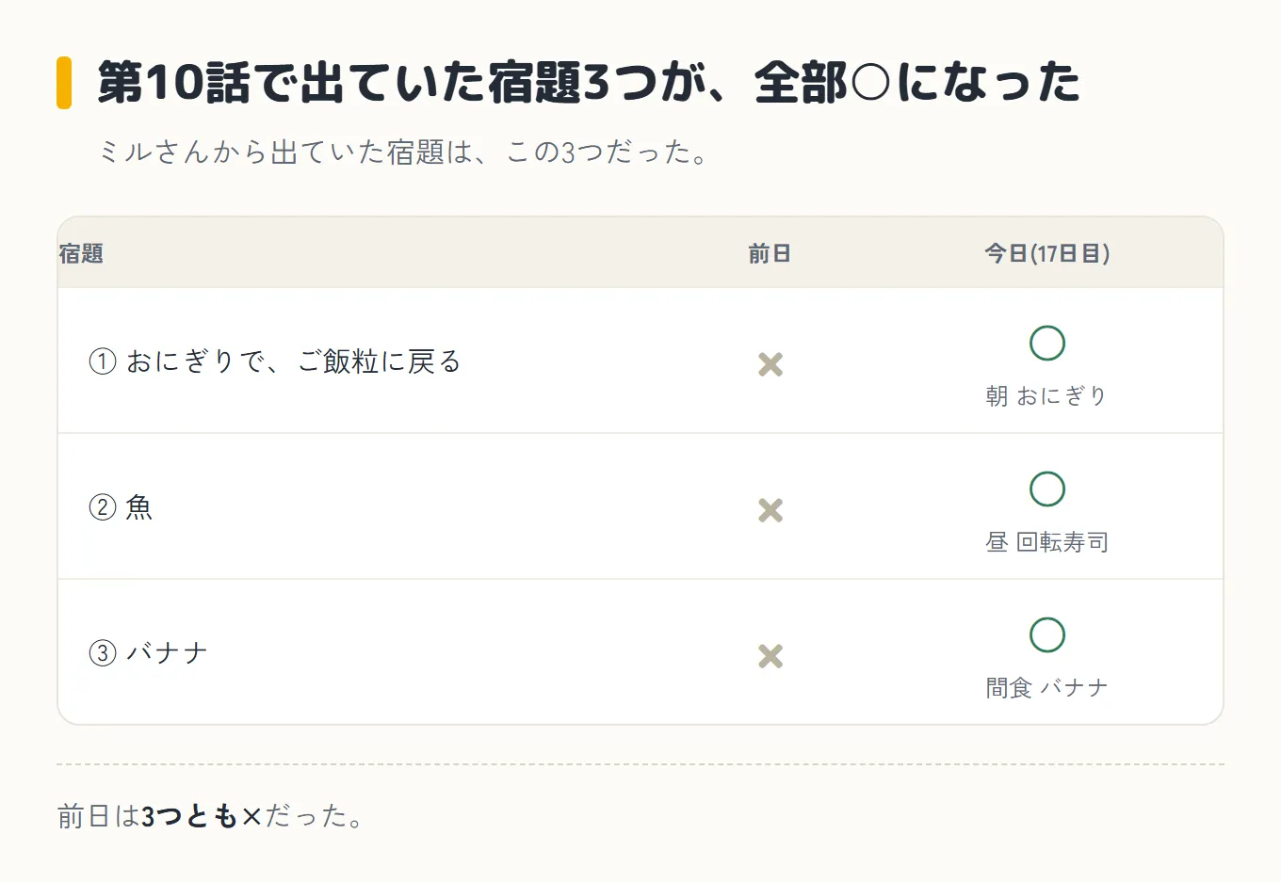This screenshot has height=882, width=1281.
Task: Select the 宿題 column header
Action: [81, 253]
